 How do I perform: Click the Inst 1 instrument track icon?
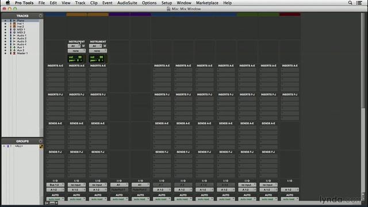[14, 24]
